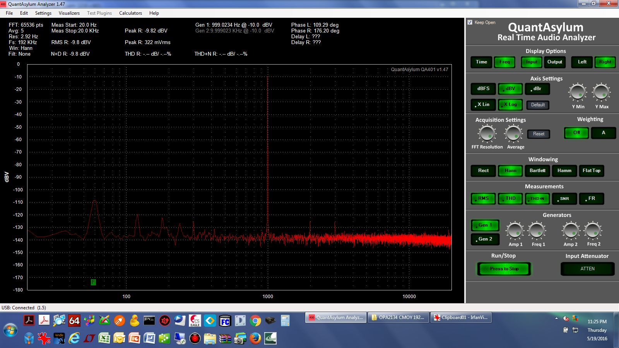Screen dimensions: 619x348
Task: Click the Windows Start orb
Action: pyautogui.click(x=11, y=331)
